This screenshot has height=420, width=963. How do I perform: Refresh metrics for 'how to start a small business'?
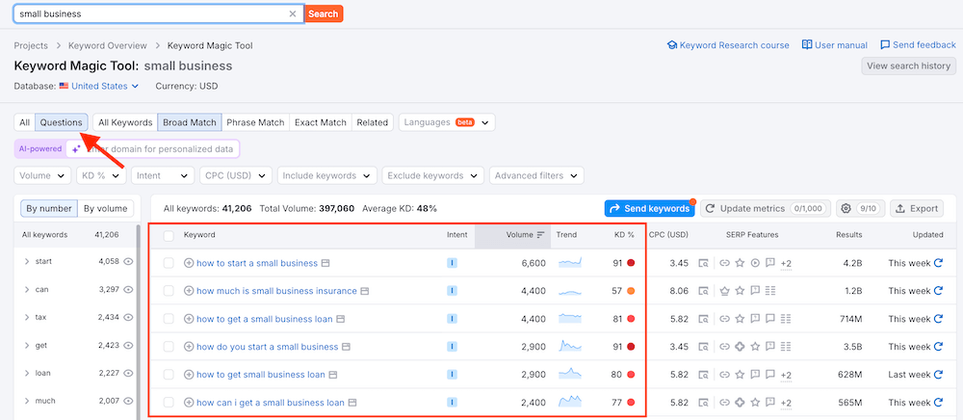pos(938,263)
